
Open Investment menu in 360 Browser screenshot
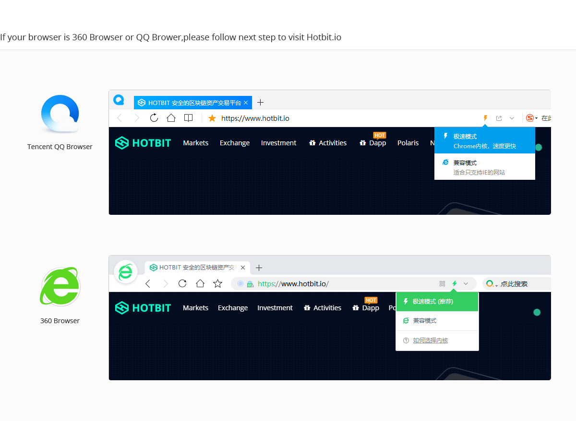[275, 308]
